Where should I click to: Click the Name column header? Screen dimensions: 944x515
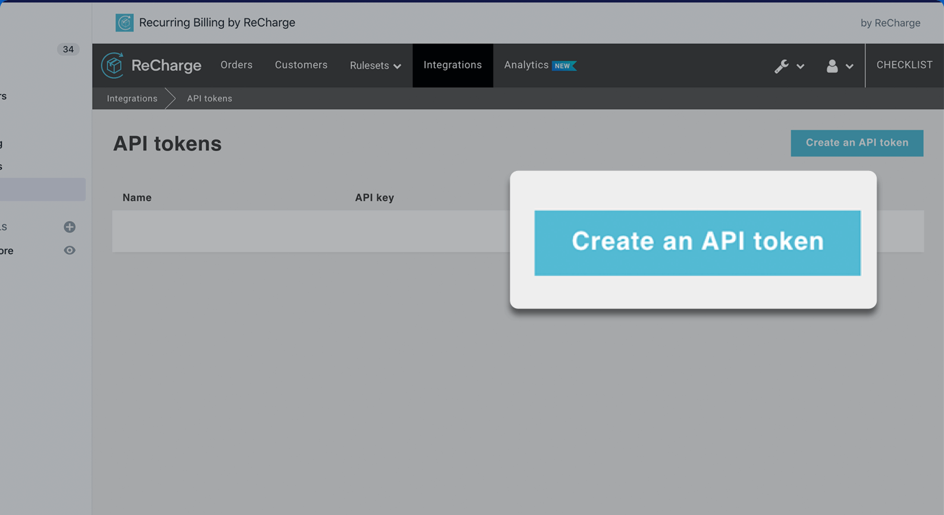click(137, 198)
